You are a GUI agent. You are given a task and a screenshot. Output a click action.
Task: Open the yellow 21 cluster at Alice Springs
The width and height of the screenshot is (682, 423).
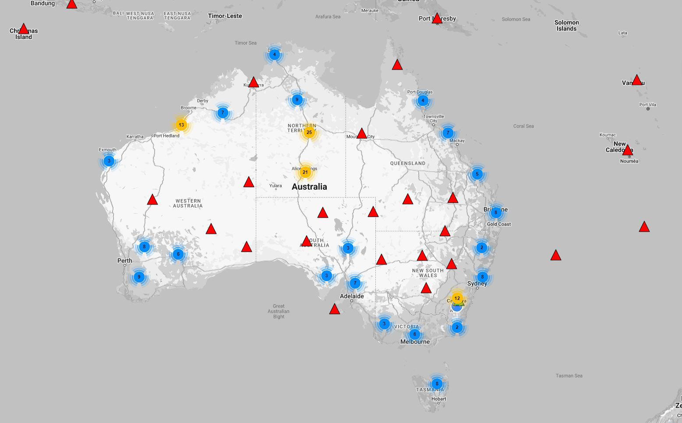(x=305, y=172)
